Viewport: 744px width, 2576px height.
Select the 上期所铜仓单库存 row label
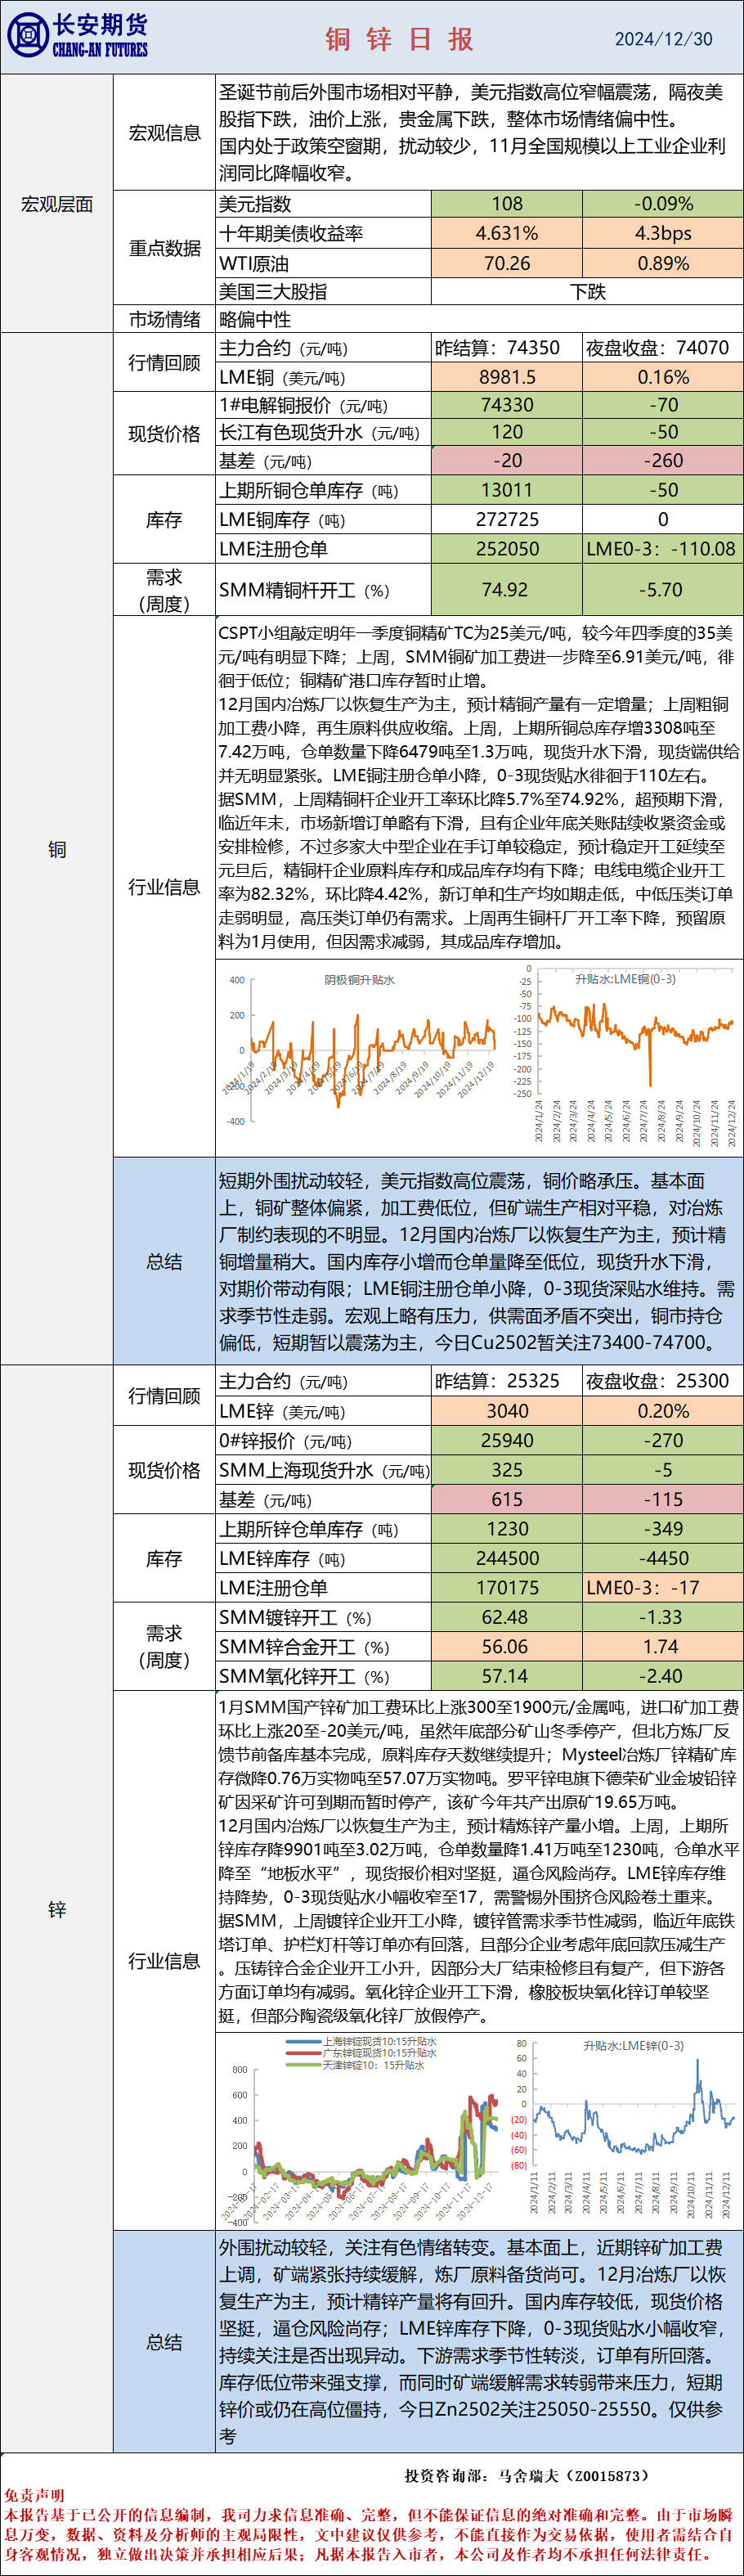pos(309,490)
